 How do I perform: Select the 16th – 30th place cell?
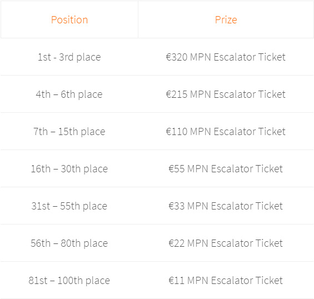[x=69, y=168]
